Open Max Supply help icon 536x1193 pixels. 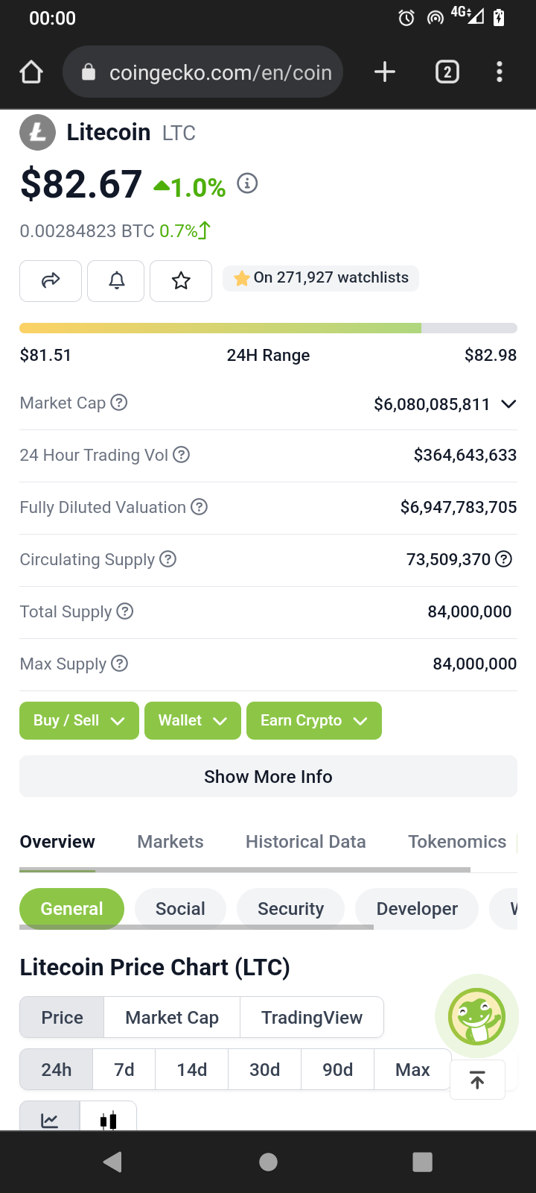click(x=120, y=664)
